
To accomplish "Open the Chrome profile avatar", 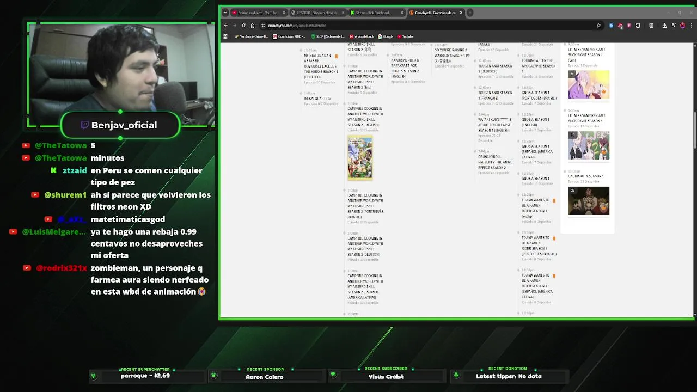I will click(682, 25).
